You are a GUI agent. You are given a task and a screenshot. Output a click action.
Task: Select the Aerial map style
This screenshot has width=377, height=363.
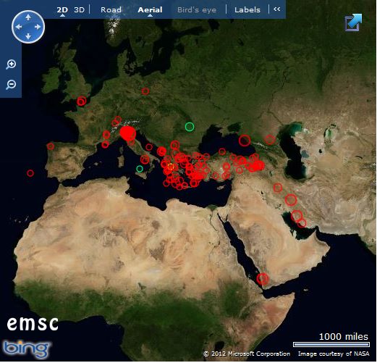point(150,10)
